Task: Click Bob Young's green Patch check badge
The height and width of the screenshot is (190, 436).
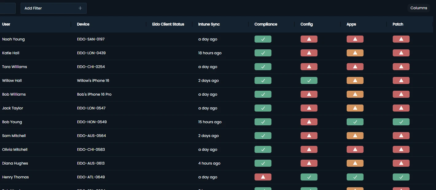Action: [x=401, y=122]
